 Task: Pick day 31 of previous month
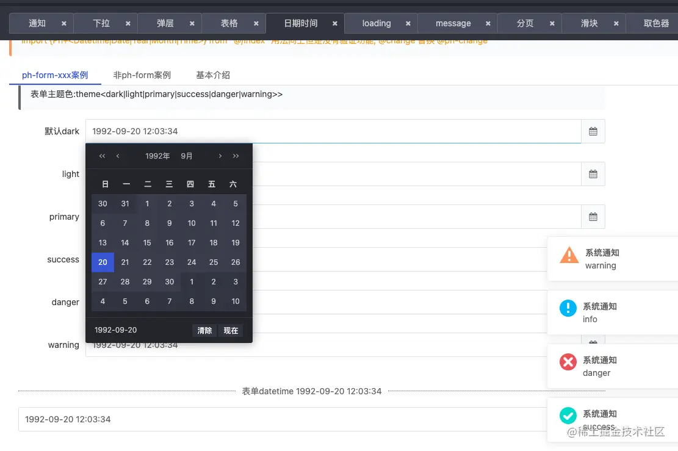(x=125, y=204)
